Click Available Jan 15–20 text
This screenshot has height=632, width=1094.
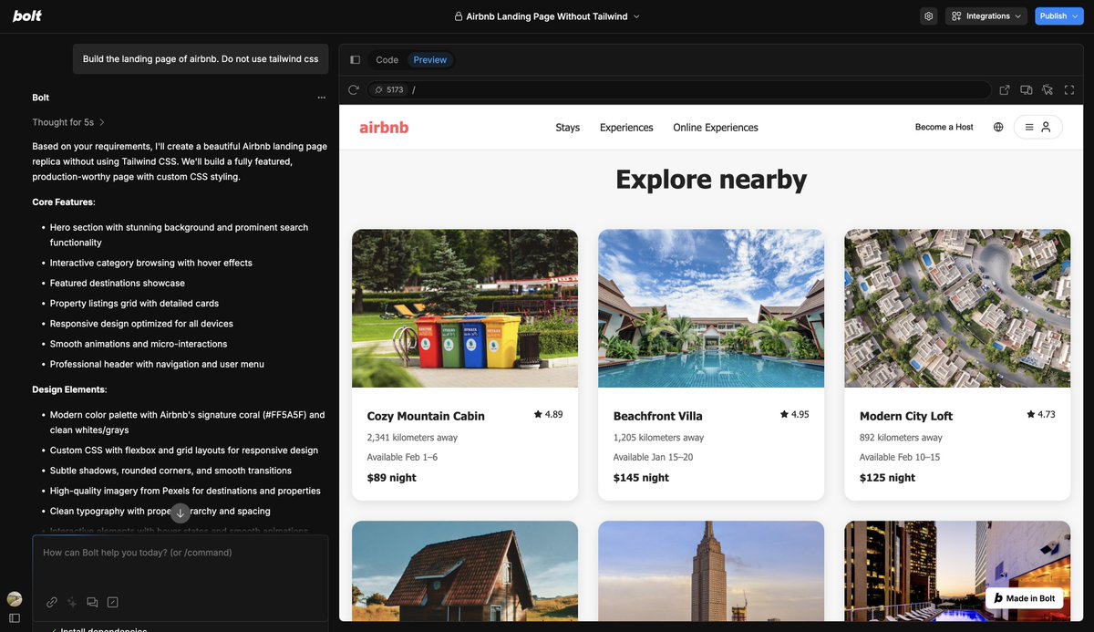point(653,457)
